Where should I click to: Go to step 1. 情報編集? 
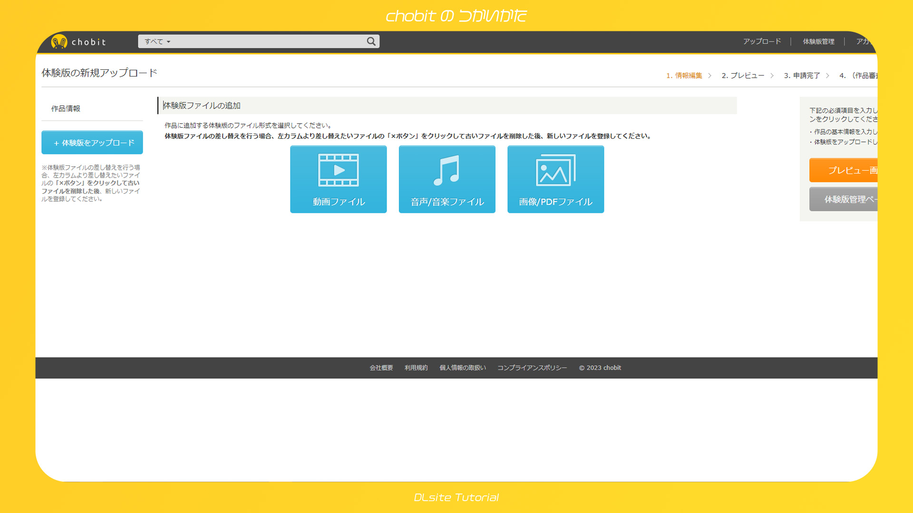[684, 76]
